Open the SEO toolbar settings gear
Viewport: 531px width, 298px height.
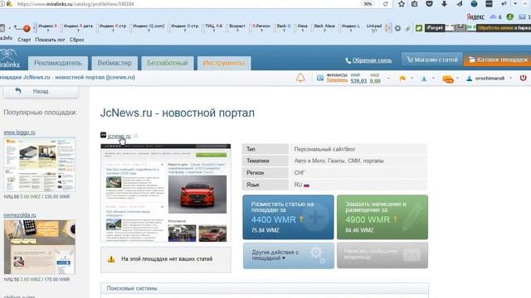(x=397, y=29)
